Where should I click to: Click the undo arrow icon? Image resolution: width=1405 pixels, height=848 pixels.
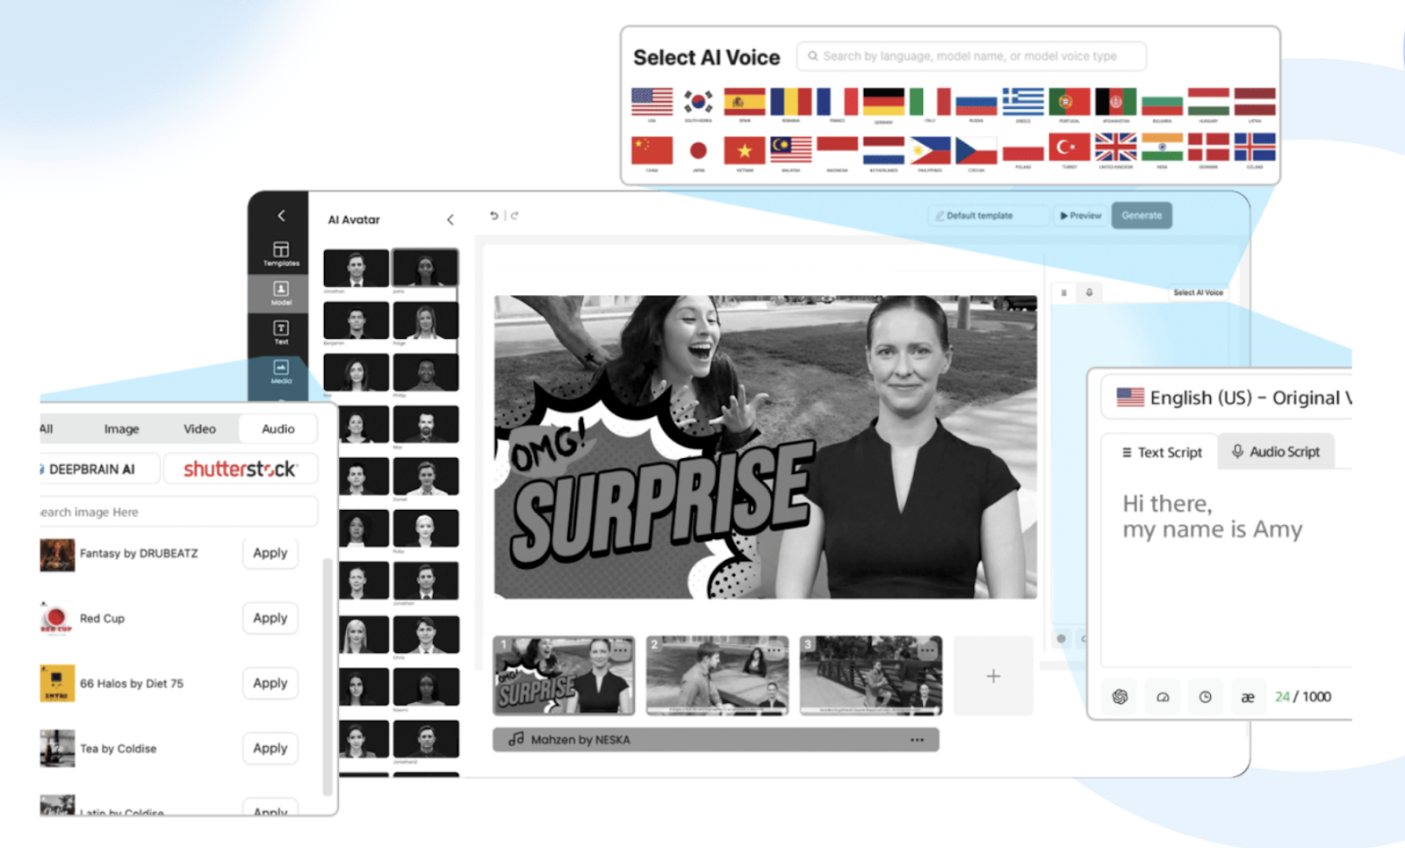(x=494, y=215)
